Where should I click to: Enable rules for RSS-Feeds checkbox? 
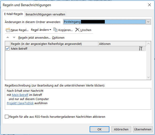[7, 117]
